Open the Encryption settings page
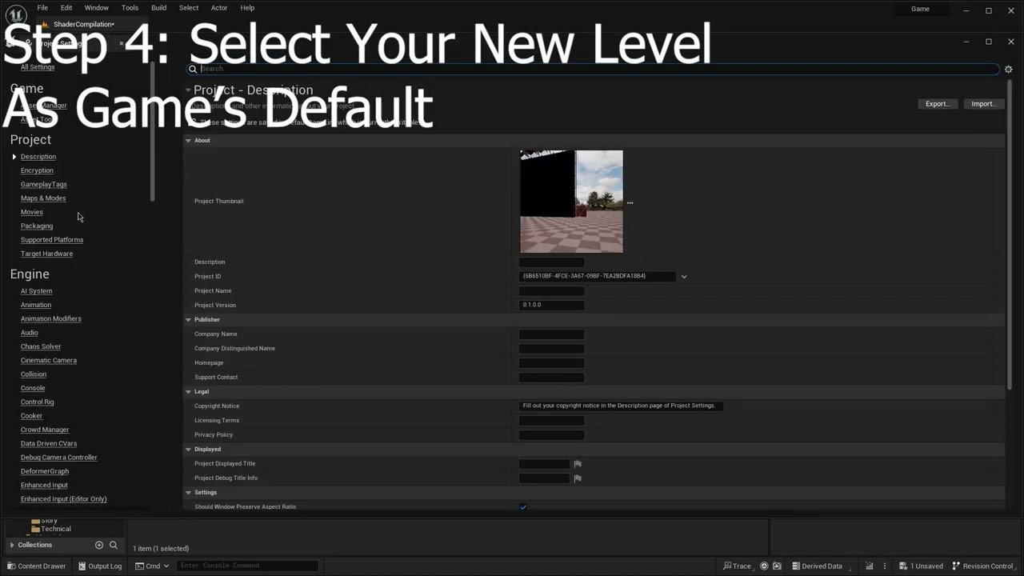This screenshot has width=1024, height=576. point(37,170)
